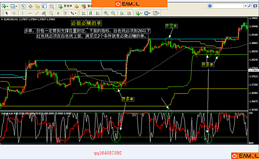Choose the trendline drawing tool

[37, 13]
